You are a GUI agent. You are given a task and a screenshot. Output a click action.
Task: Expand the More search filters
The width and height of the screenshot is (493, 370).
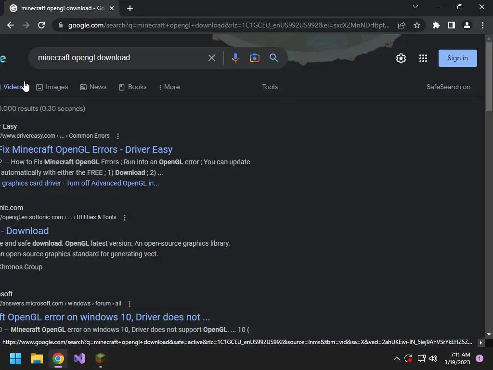click(x=169, y=87)
